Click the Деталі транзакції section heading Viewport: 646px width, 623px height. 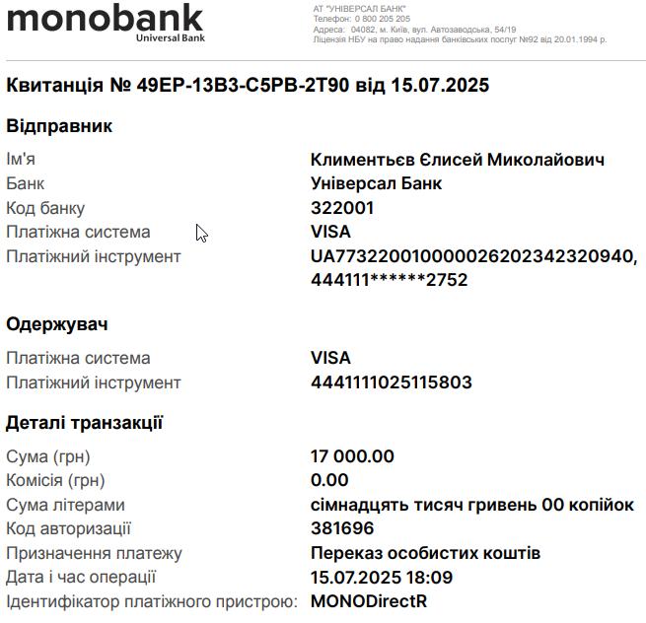[x=85, y=423]
